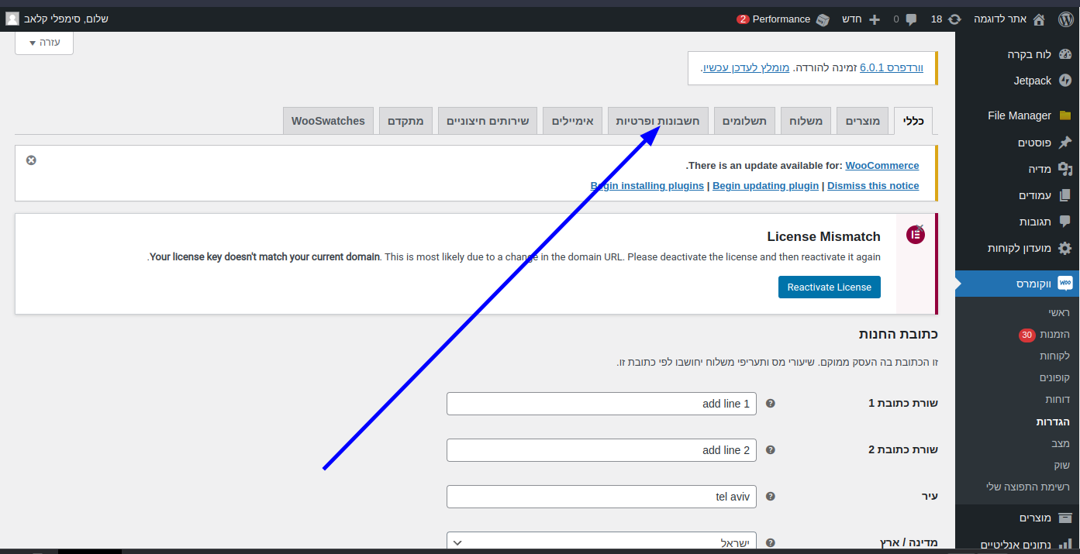Open the comments bubble icon
Image resolution: width=1080 pixels, height=554 pixels.
911,19
